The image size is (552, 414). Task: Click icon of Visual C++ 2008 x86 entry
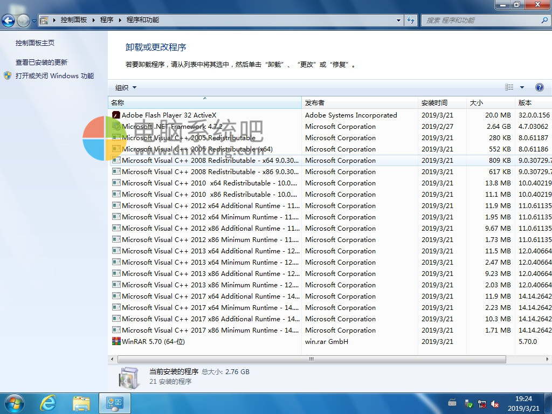click(x=116, y=171)
